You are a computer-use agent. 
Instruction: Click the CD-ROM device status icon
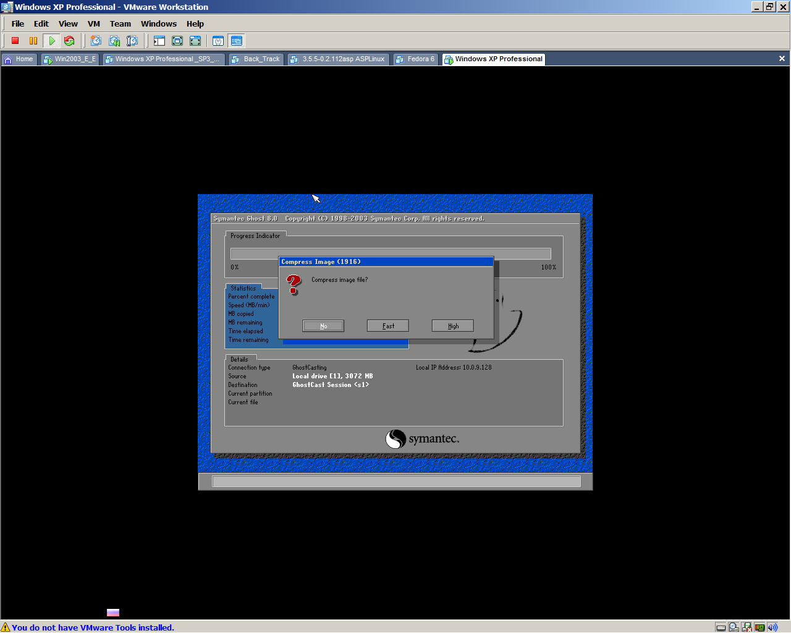[734, 627]
